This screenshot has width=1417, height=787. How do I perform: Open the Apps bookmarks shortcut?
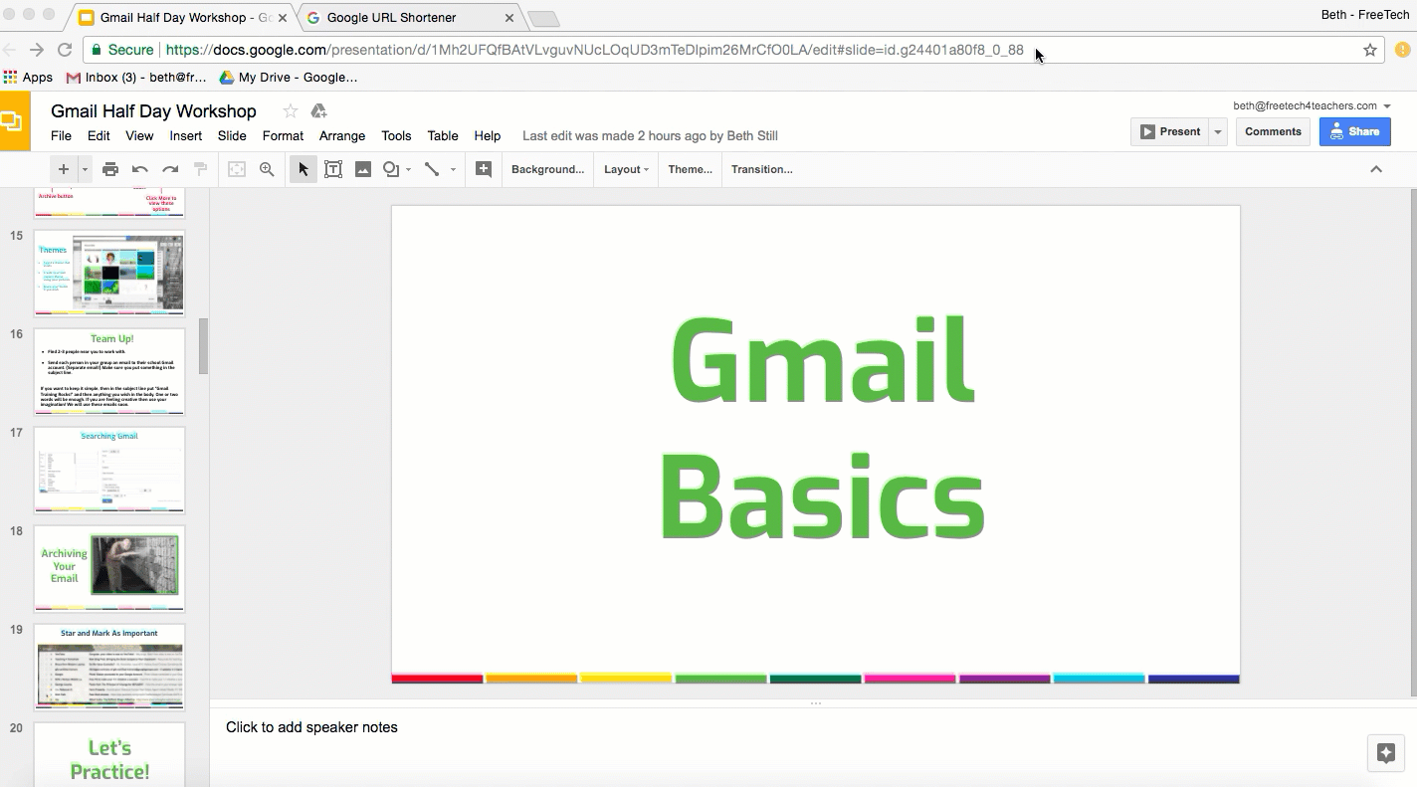click(28, 77)
